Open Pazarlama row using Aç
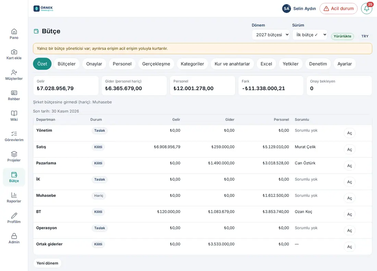Screen dimensions: 377x271 350,166
